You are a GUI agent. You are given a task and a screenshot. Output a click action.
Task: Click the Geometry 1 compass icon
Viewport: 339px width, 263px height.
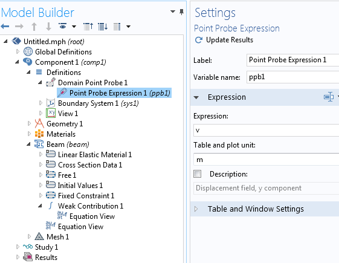pyautogui.click(x=39, y=123)
